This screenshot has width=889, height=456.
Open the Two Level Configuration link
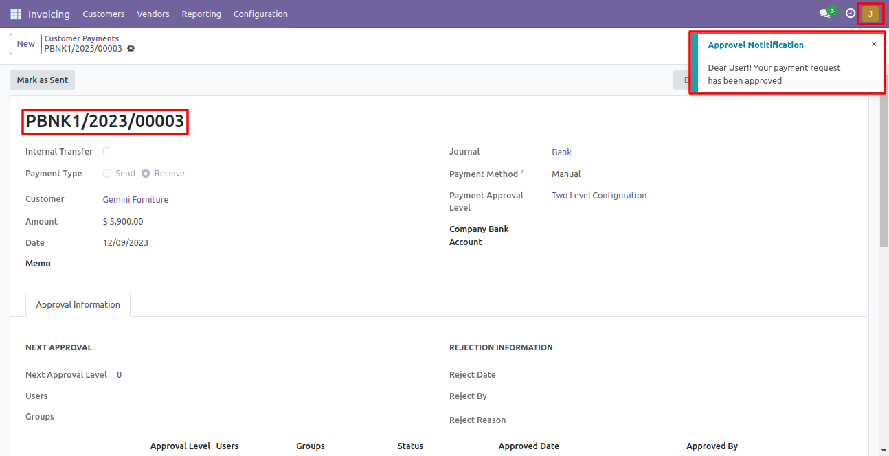pyautogui.click(x=599, y=196)
